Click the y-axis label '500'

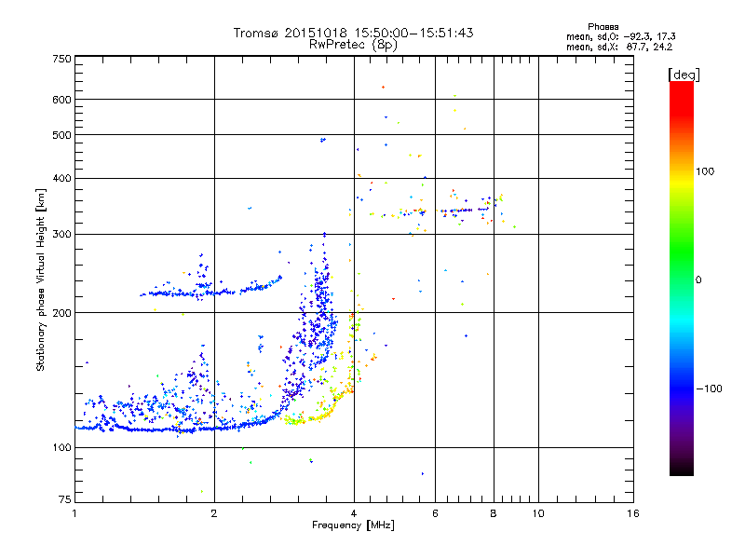(61, 135)
